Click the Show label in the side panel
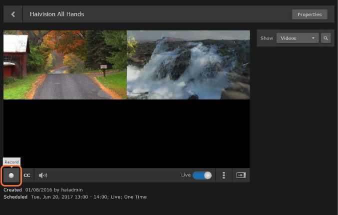This screenshot has height=215, width=338. pos(267,38)
